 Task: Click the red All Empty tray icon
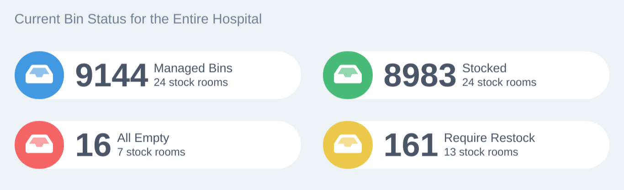(39, 145)
